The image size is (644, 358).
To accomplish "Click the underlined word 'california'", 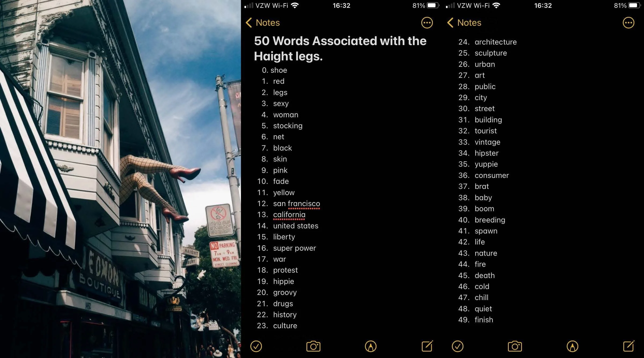I will [x=289, y=215].
